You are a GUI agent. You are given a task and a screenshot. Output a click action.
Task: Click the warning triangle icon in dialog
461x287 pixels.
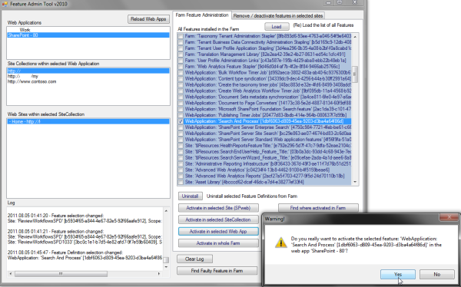coord(280,242)
